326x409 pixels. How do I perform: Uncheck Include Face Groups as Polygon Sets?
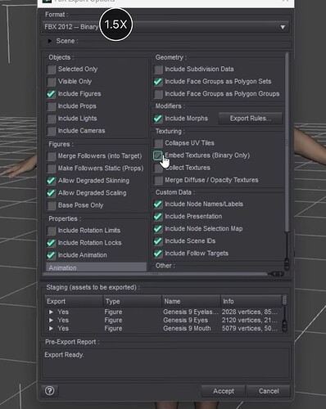(x=158, y=82)
